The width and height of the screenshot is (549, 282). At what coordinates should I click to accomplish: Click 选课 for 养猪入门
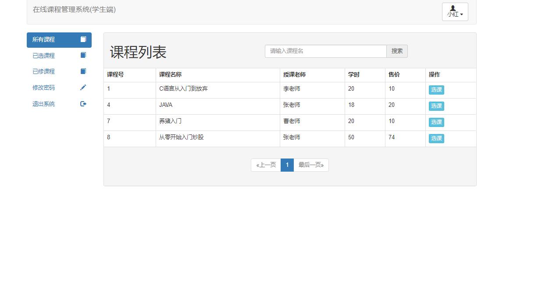436,122
